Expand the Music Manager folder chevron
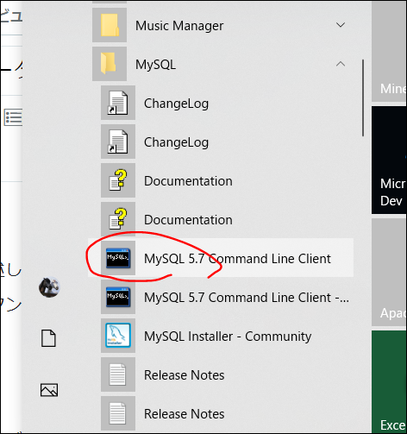407x434 pixels. tap(341, 25)
